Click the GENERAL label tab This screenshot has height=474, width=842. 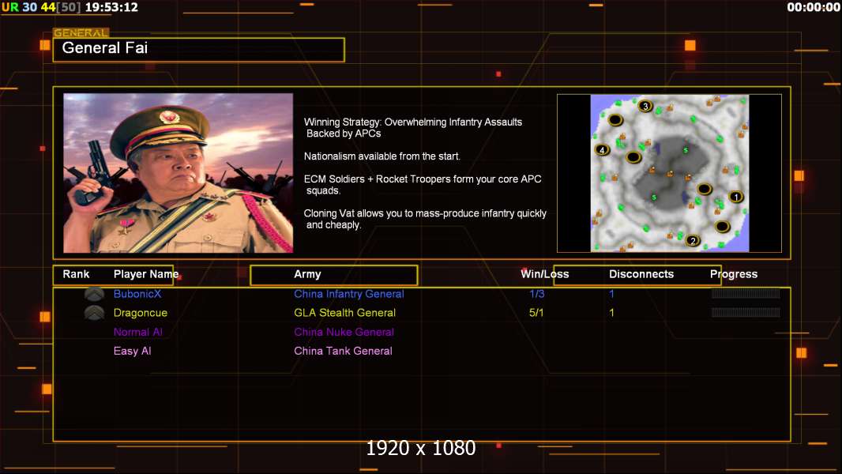tap(81, 32)
